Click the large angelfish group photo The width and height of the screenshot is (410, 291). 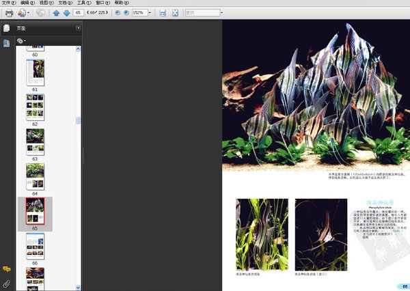pos(316,95)
